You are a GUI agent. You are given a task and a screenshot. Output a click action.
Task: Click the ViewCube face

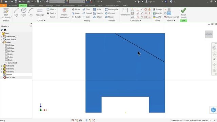click(209, 34)
